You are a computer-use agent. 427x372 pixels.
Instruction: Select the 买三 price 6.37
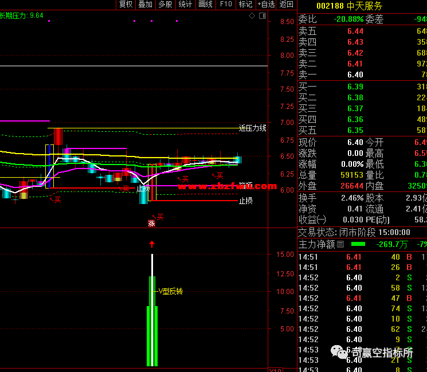tap(355, 109)
